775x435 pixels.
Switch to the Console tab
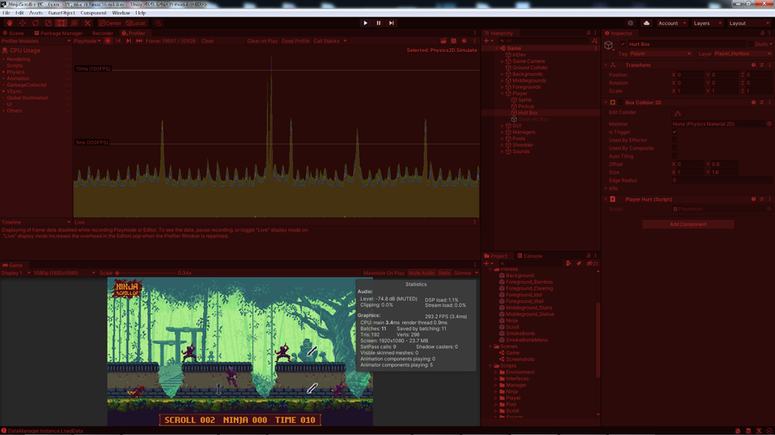tap(530, 256)
